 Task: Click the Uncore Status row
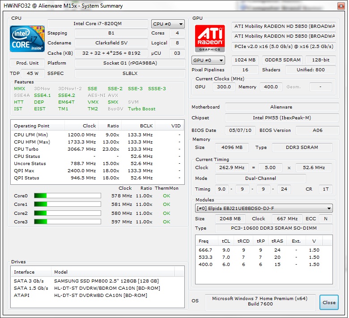click(x=97, y=164)
